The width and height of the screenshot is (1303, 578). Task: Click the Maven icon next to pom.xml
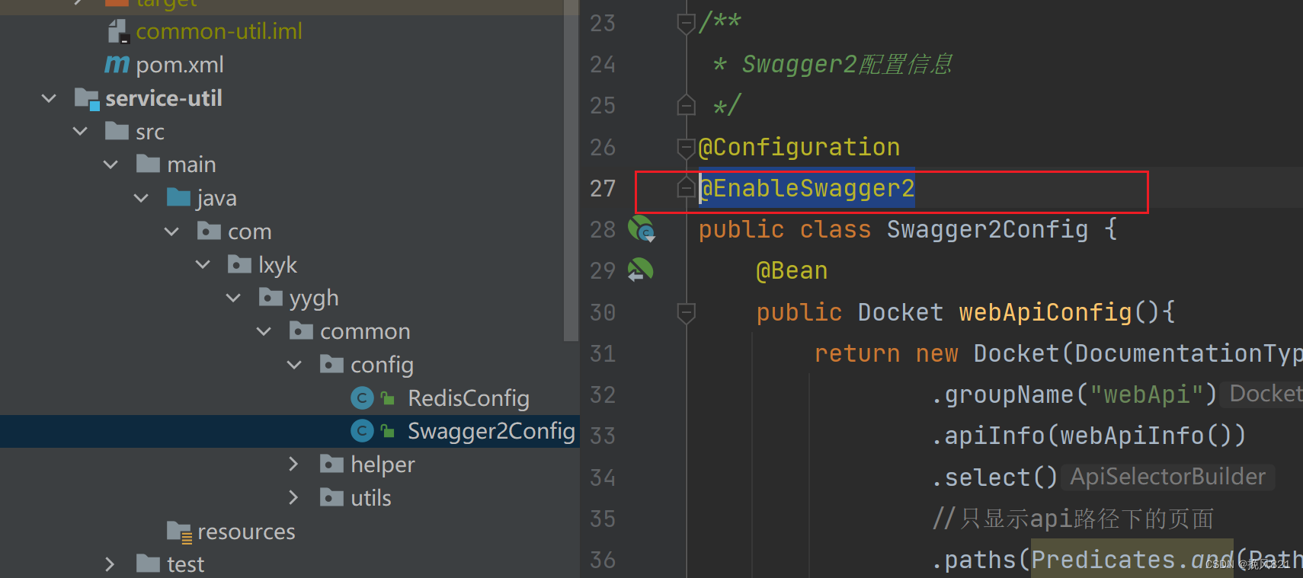(116, 64)
